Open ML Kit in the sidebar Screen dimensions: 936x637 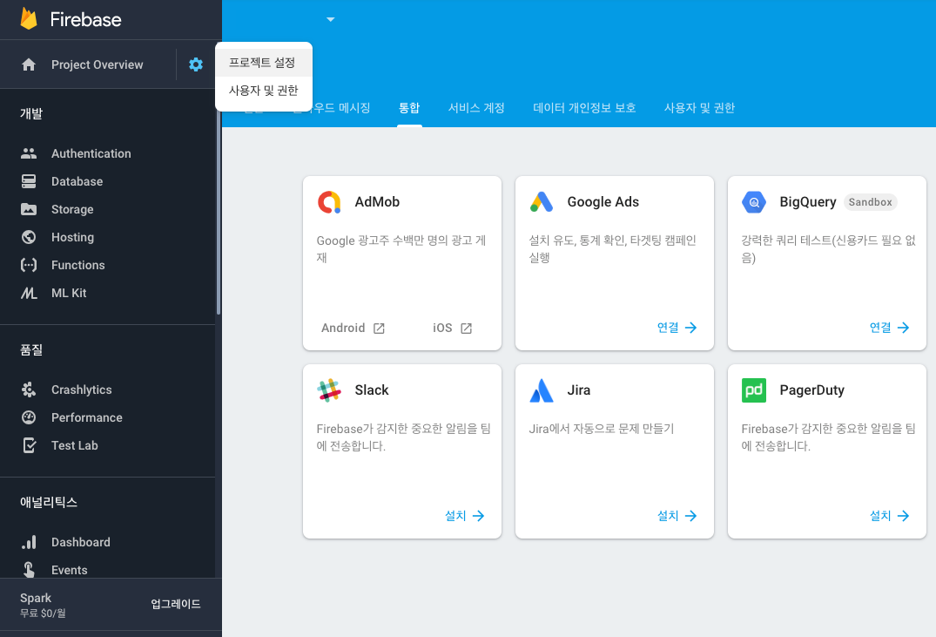69,293
